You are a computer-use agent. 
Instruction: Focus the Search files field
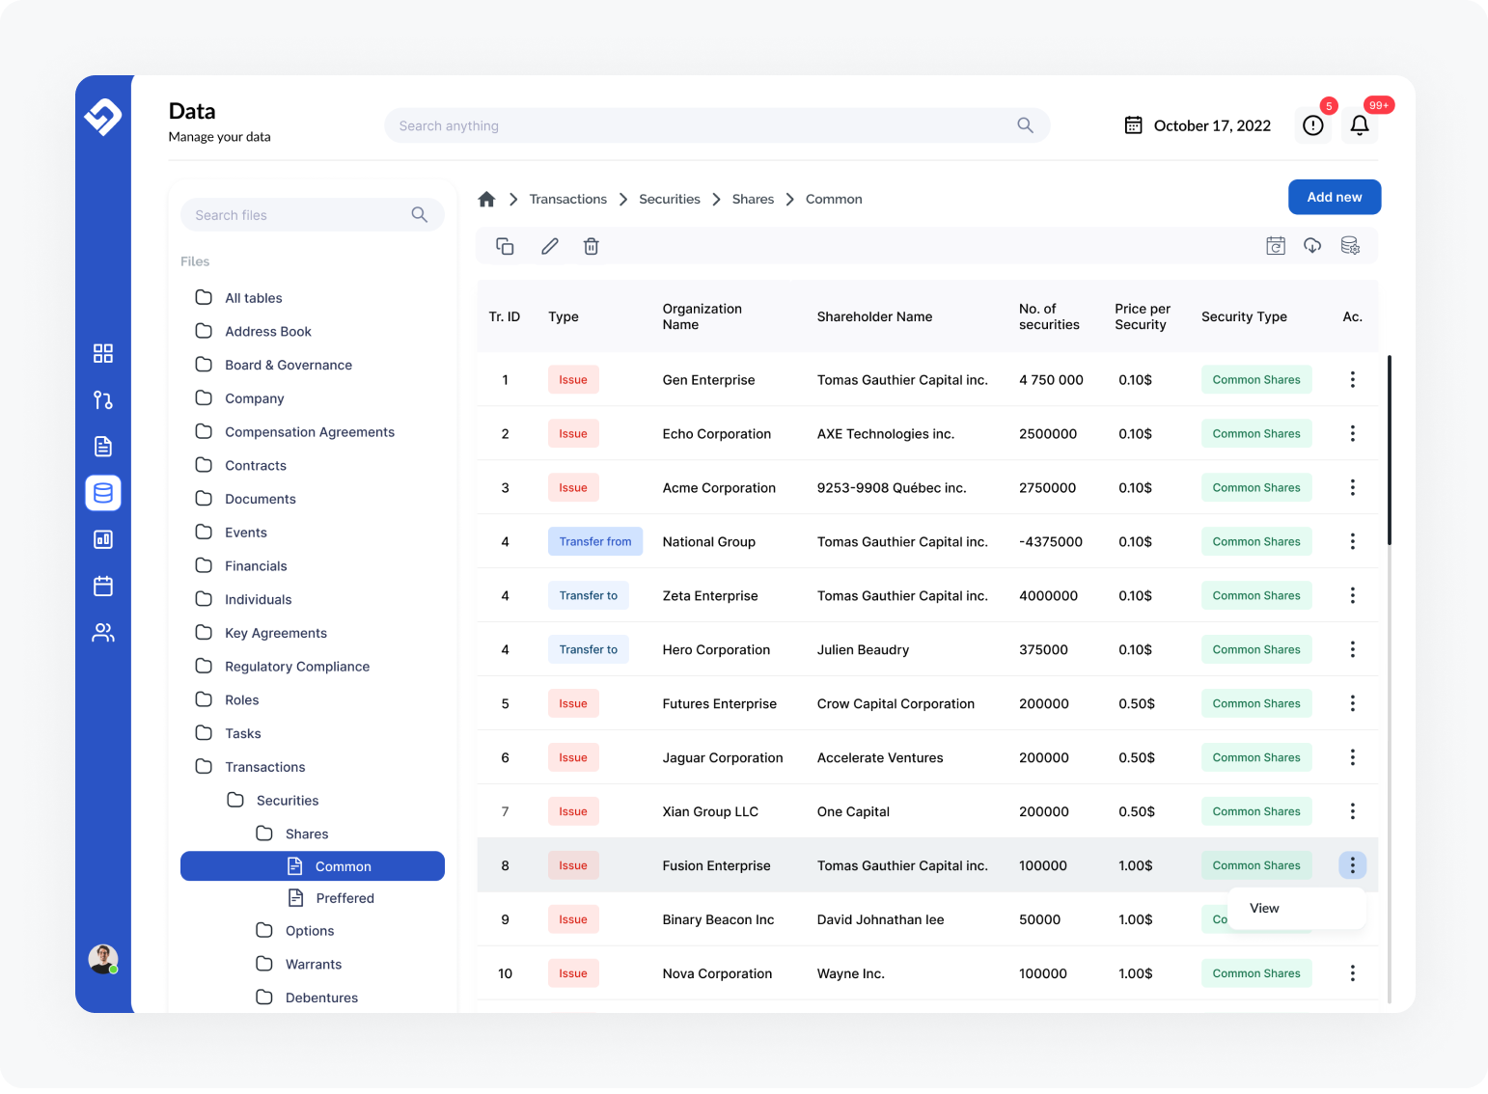(313, 215)
